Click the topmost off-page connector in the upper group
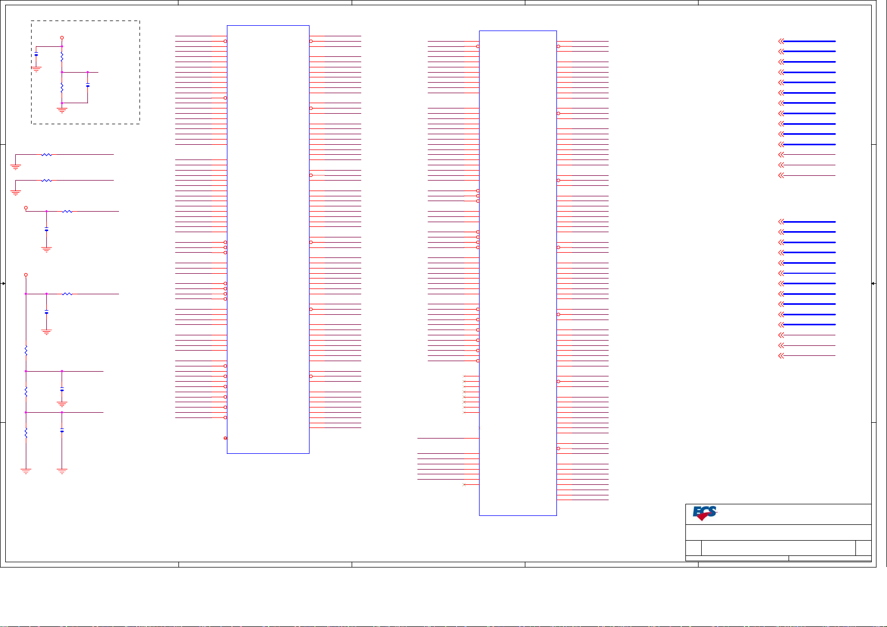887x627 pixels. [782, 41]
